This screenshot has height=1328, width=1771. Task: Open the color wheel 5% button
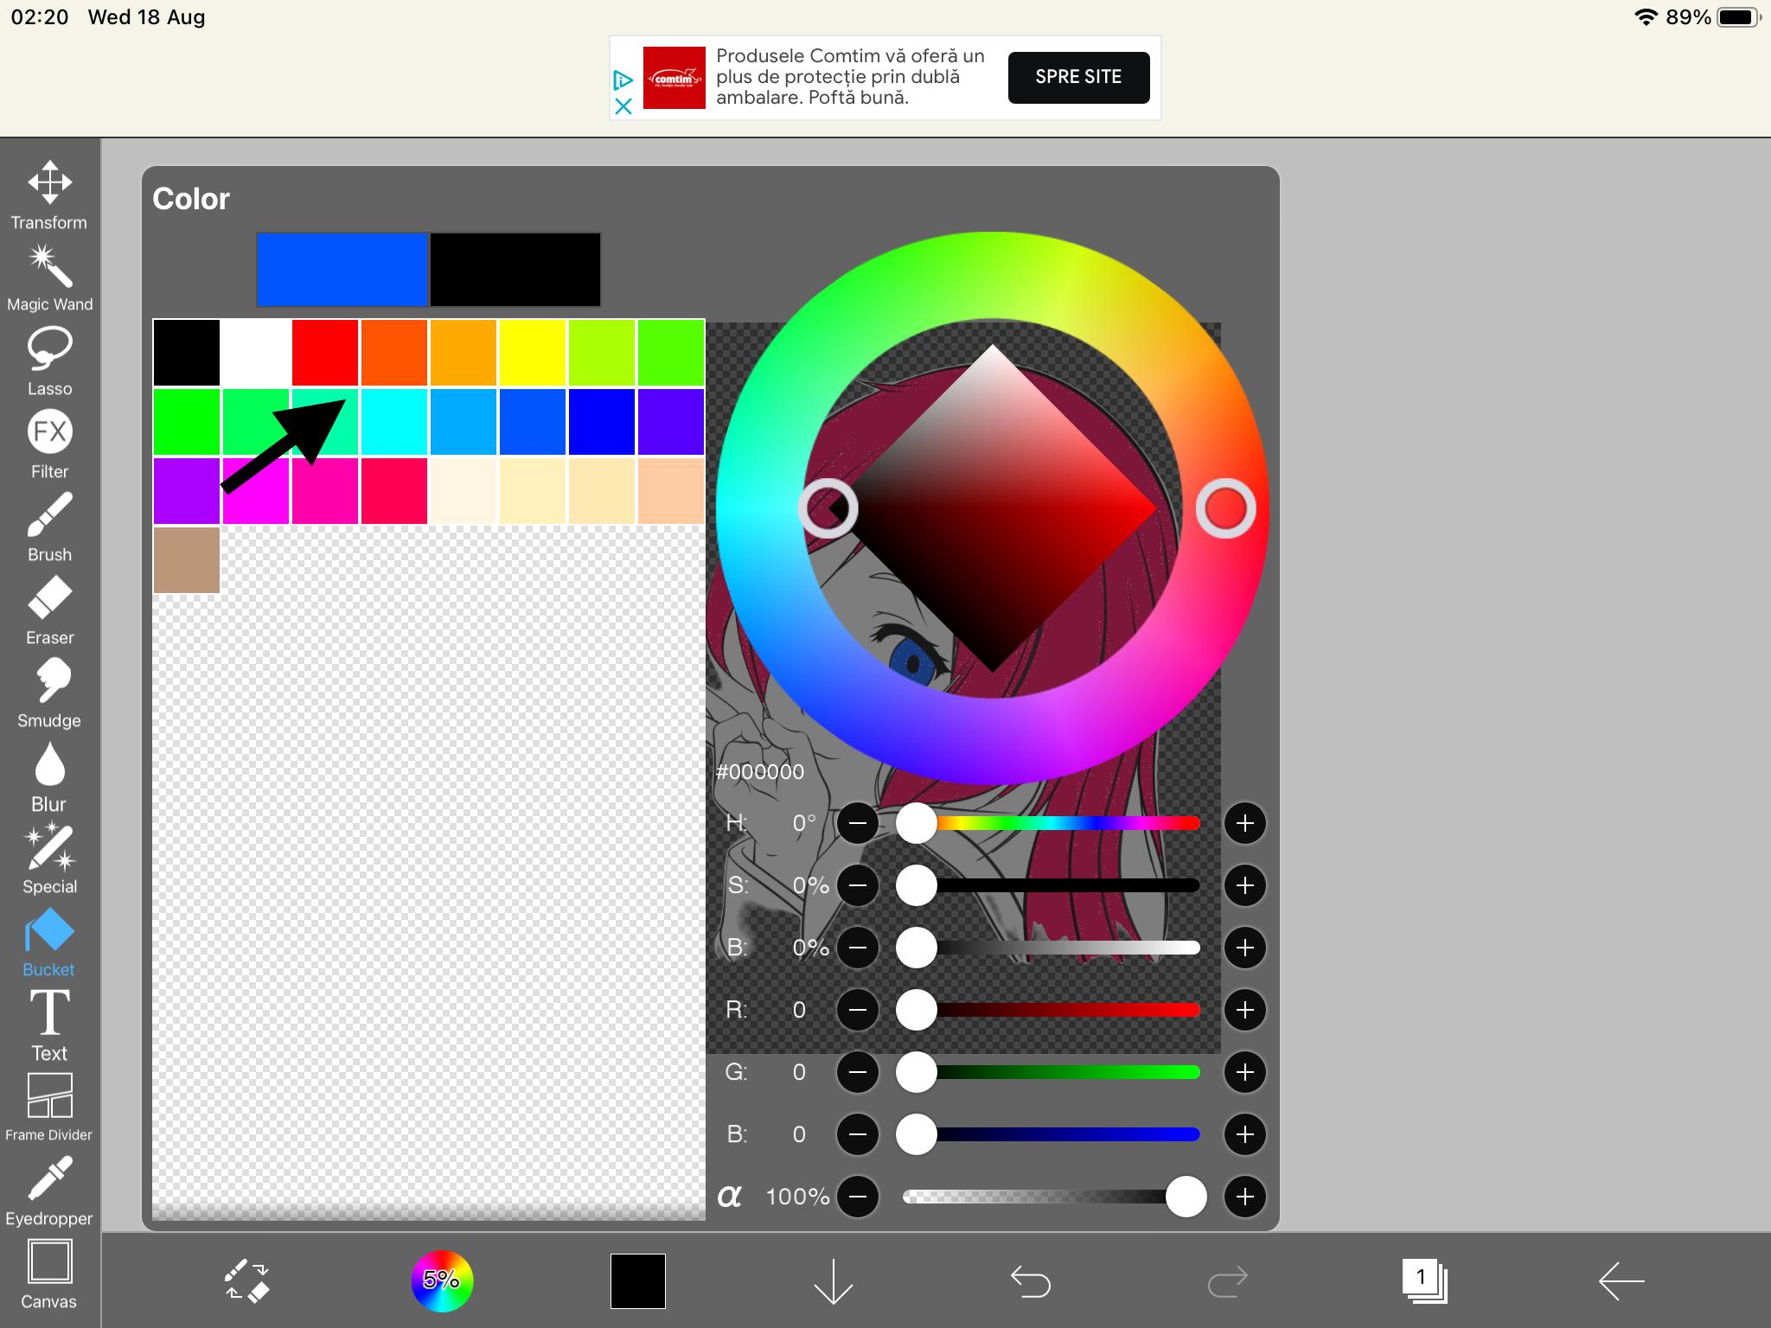[x=442, y=1280]
